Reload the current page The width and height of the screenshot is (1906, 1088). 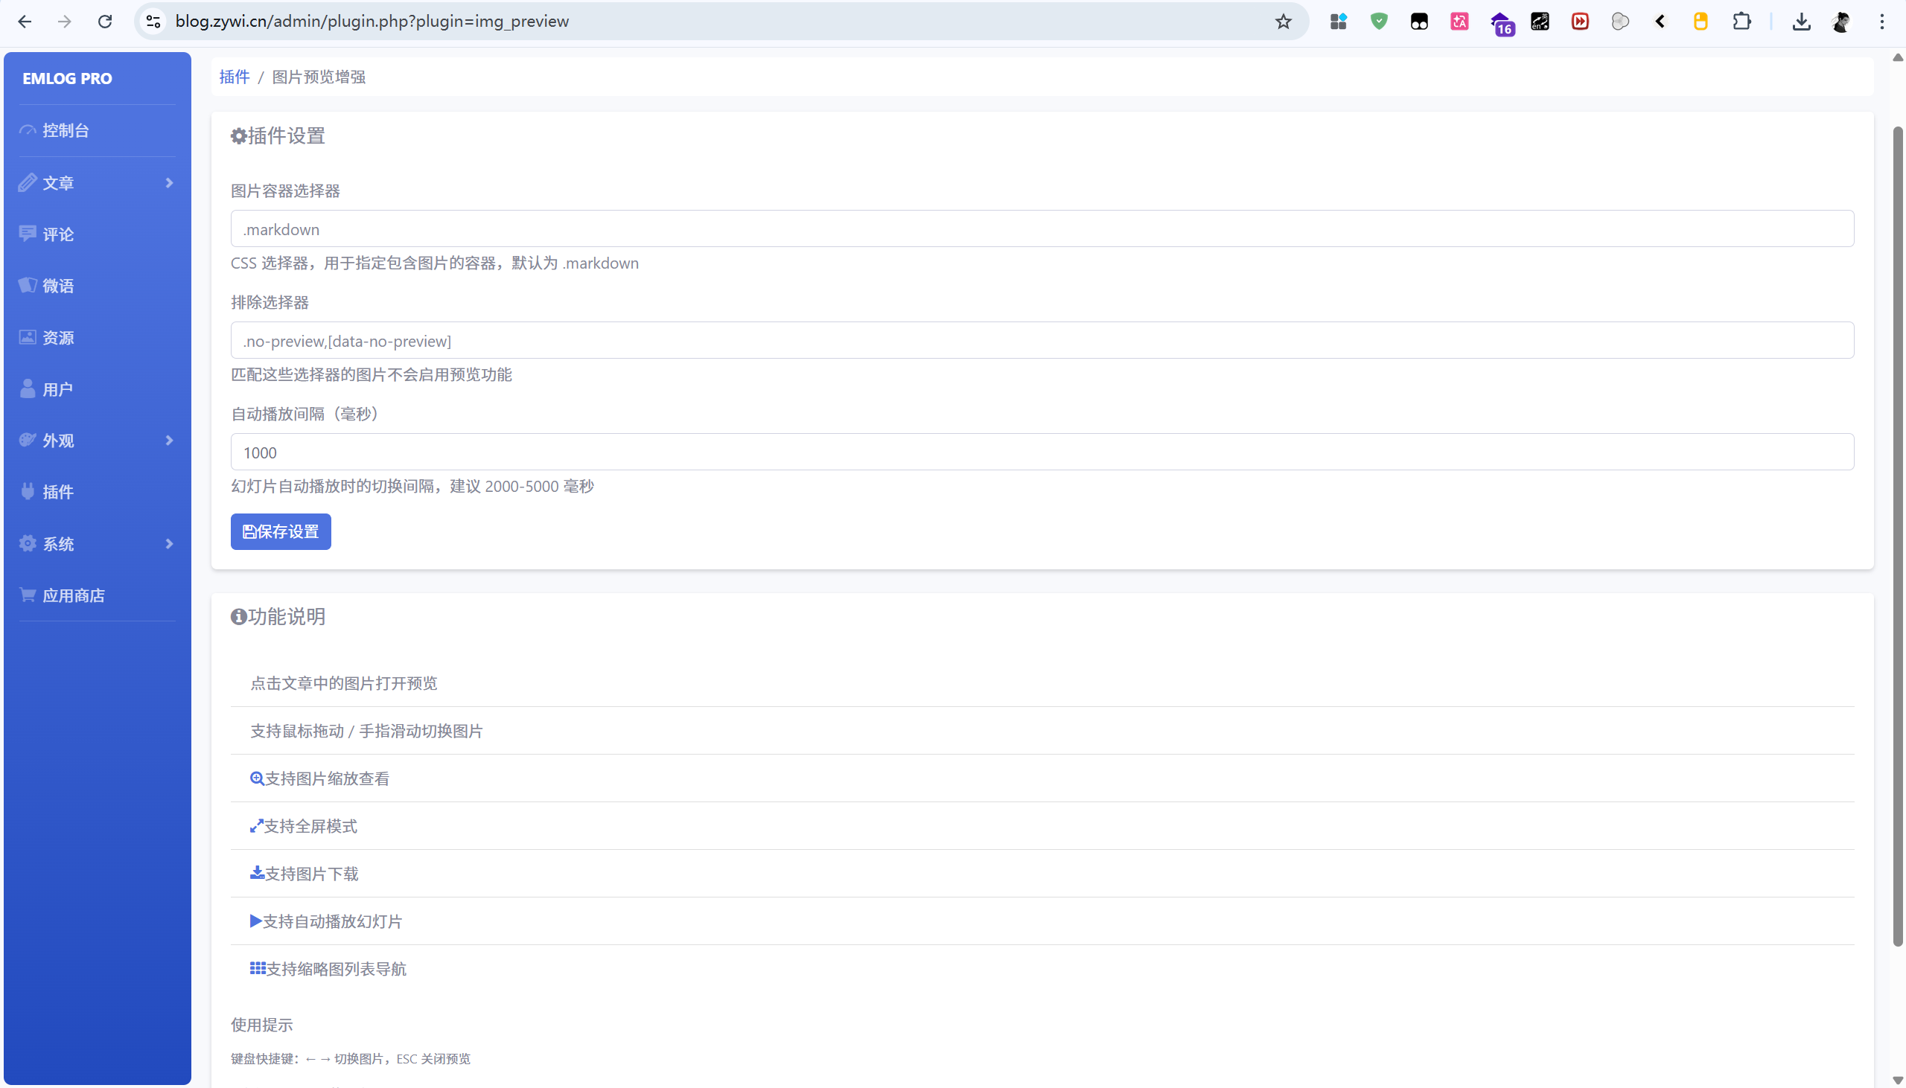(105, 22)
